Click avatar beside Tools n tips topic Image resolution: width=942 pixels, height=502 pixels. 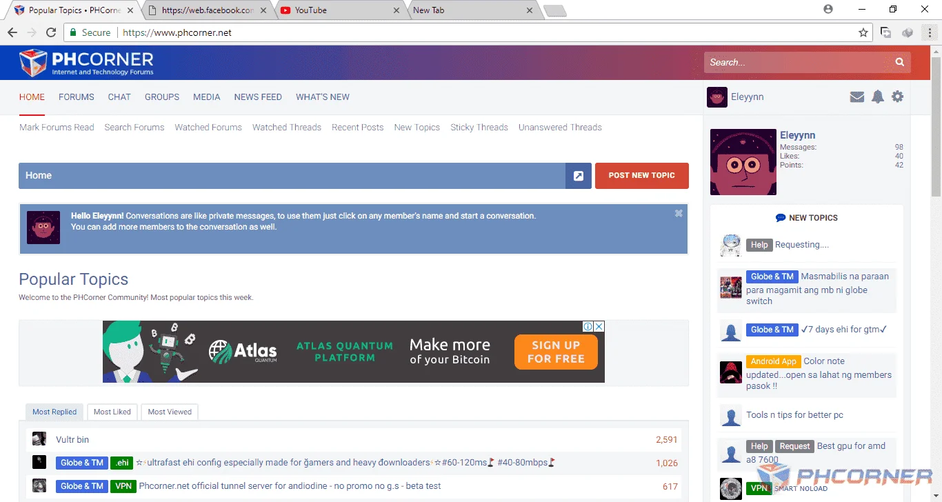pos(730,415)
